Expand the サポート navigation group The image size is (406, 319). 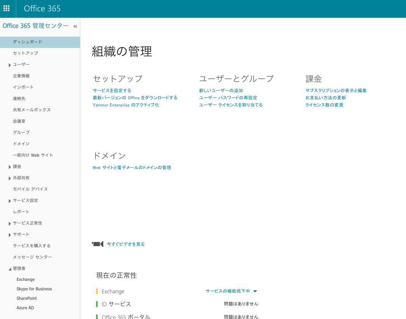click(9, 235)
